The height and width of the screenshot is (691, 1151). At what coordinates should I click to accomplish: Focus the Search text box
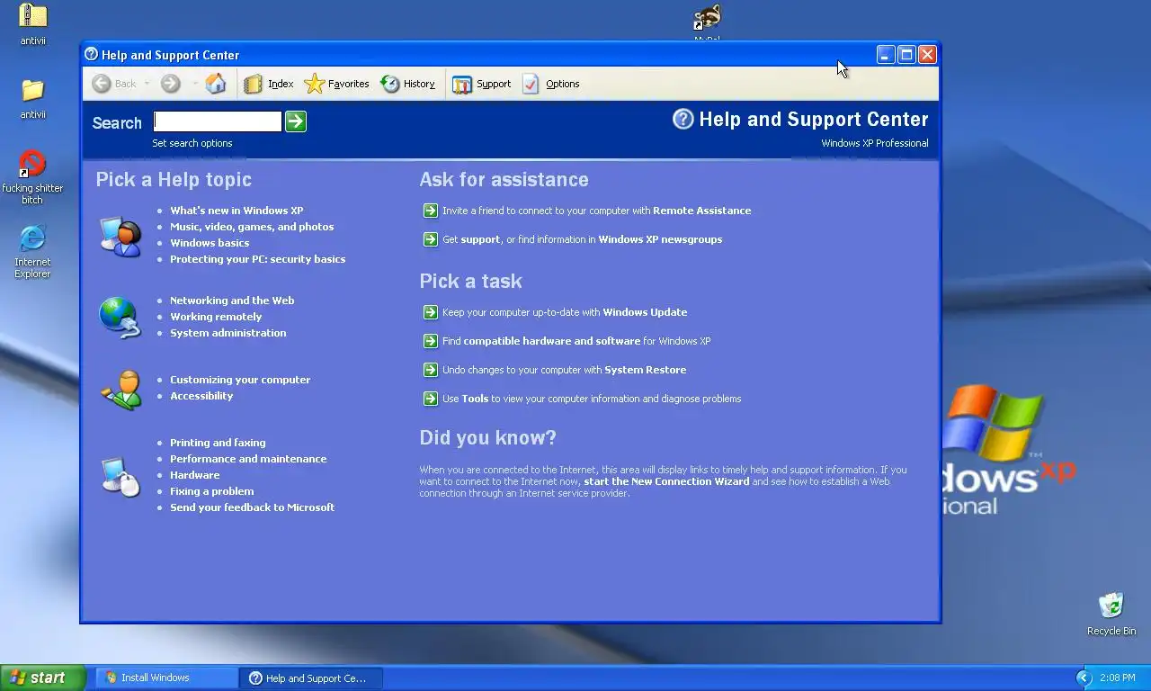pyautogui.click(x=218, y=121)
